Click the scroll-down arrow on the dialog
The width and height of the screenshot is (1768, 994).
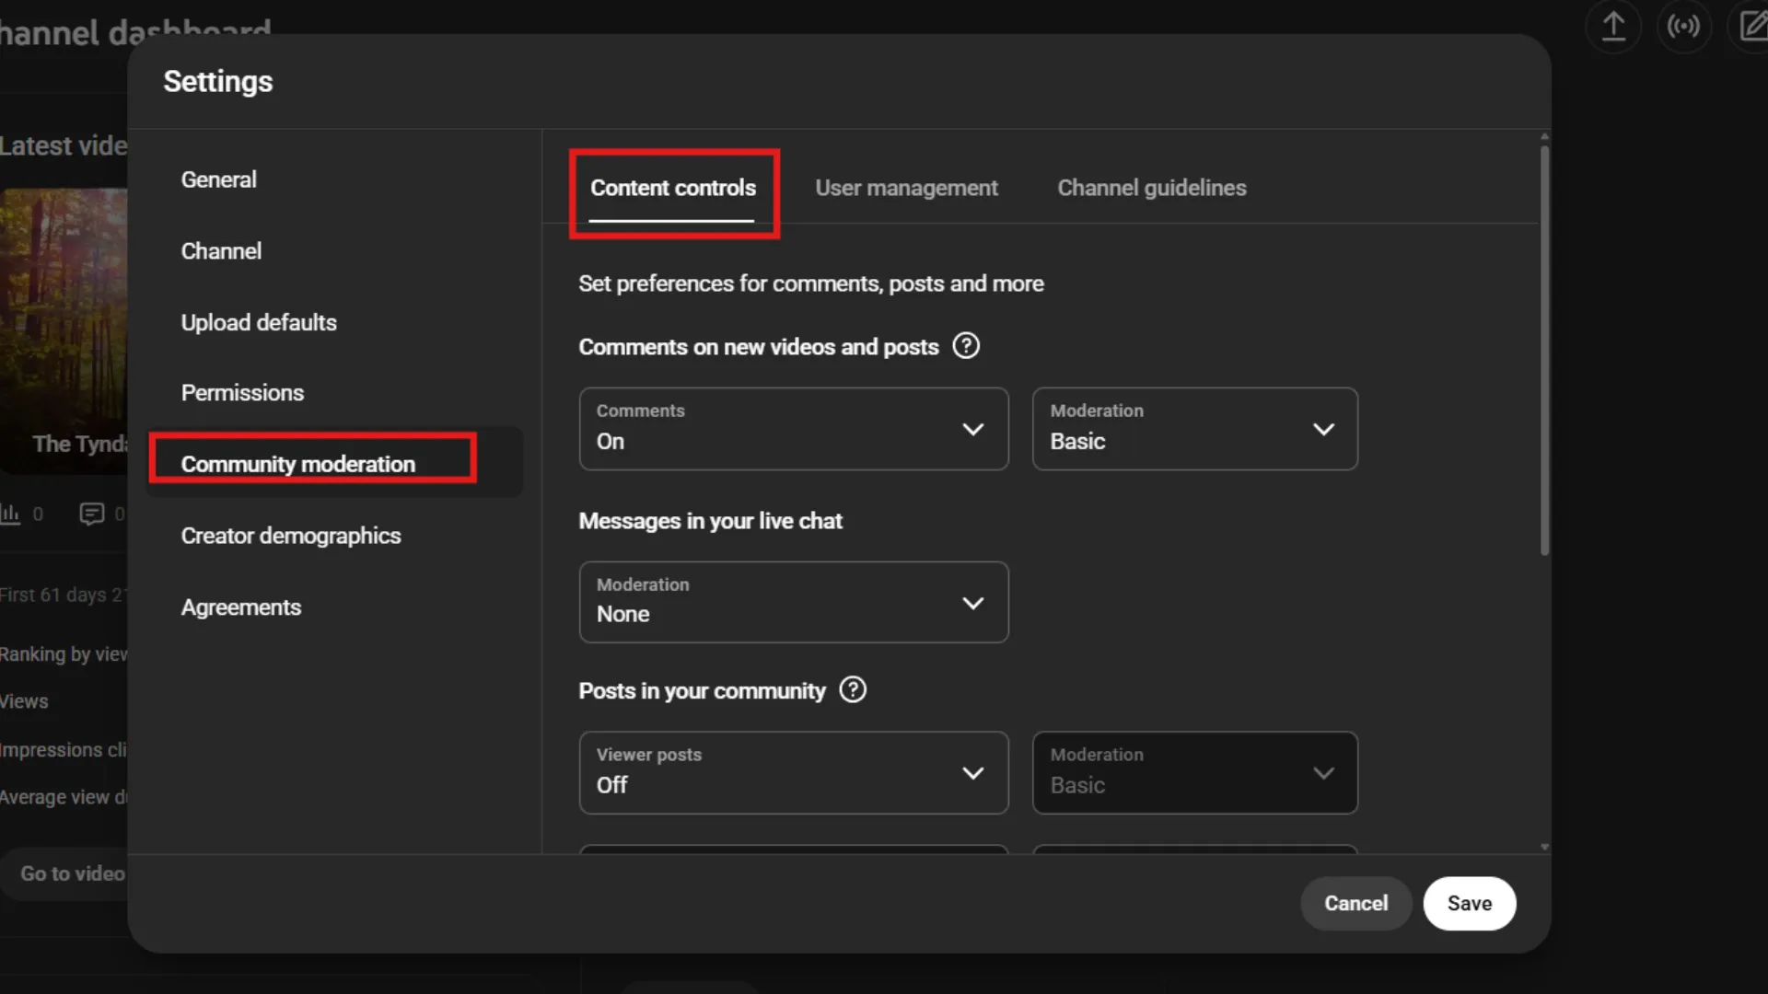click(1544, 846)
